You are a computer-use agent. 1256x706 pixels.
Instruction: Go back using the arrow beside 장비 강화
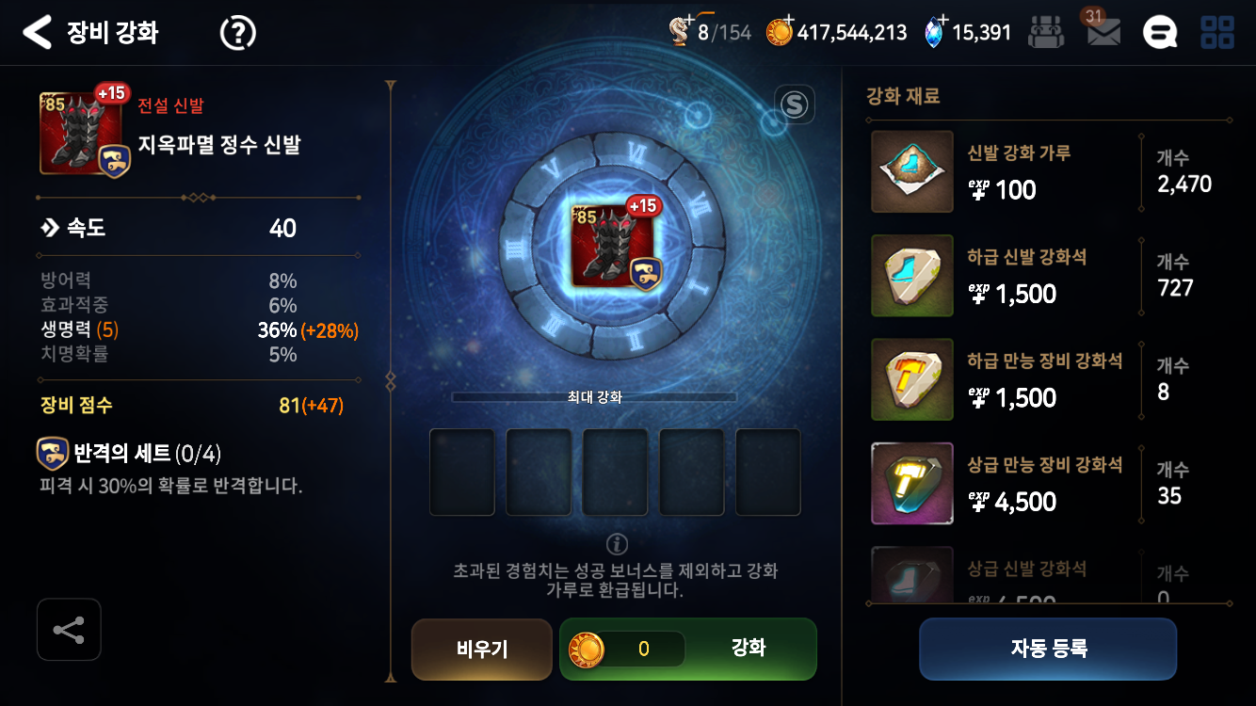(37, 33)
